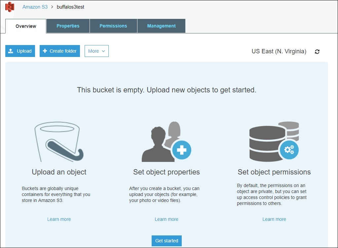Click the red Amazon S3 logo icon
Image resolution: width=338 pixels, height=248 pixels.
[10, 7]
